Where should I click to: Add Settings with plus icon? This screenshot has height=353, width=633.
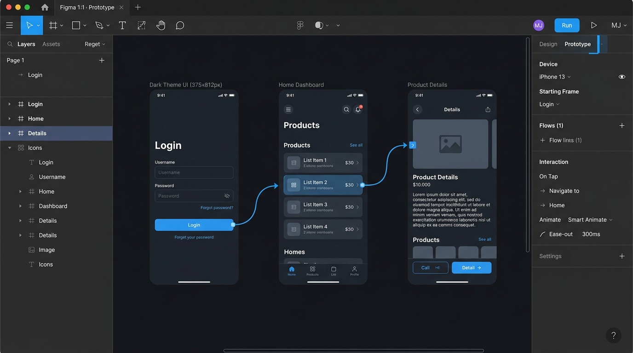pyautogui.click(x=622, y=256)
